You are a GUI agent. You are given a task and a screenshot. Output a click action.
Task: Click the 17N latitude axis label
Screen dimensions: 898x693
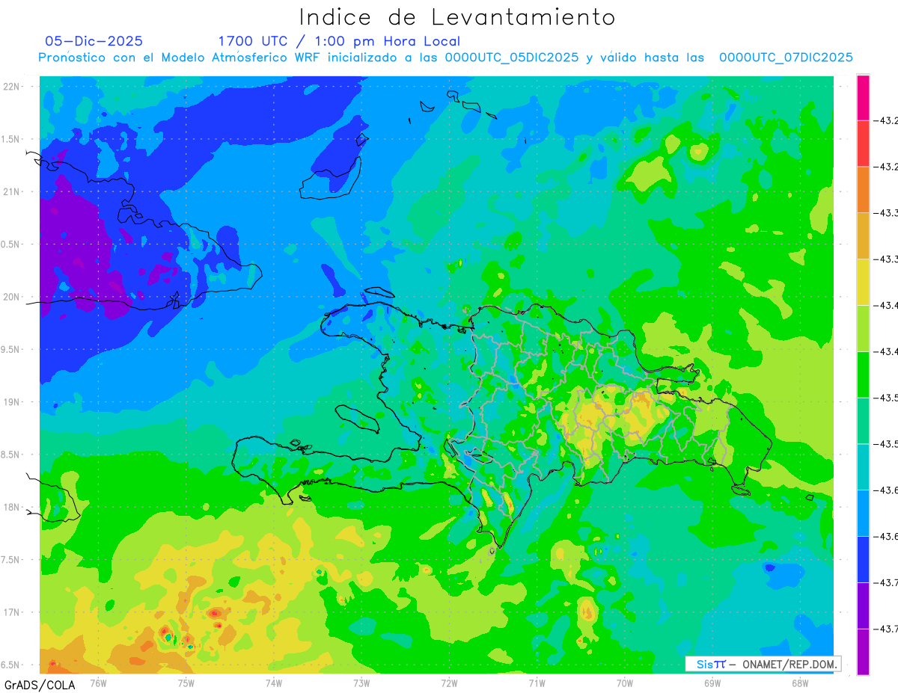coord(11,612)
